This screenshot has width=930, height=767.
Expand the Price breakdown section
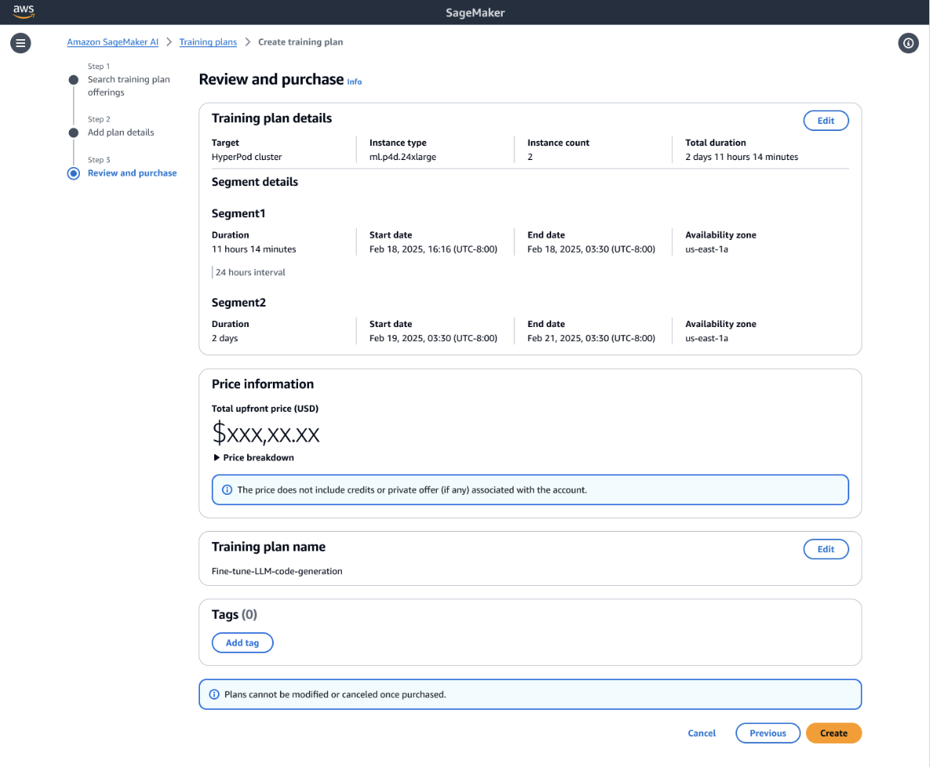tap(254, 457)
